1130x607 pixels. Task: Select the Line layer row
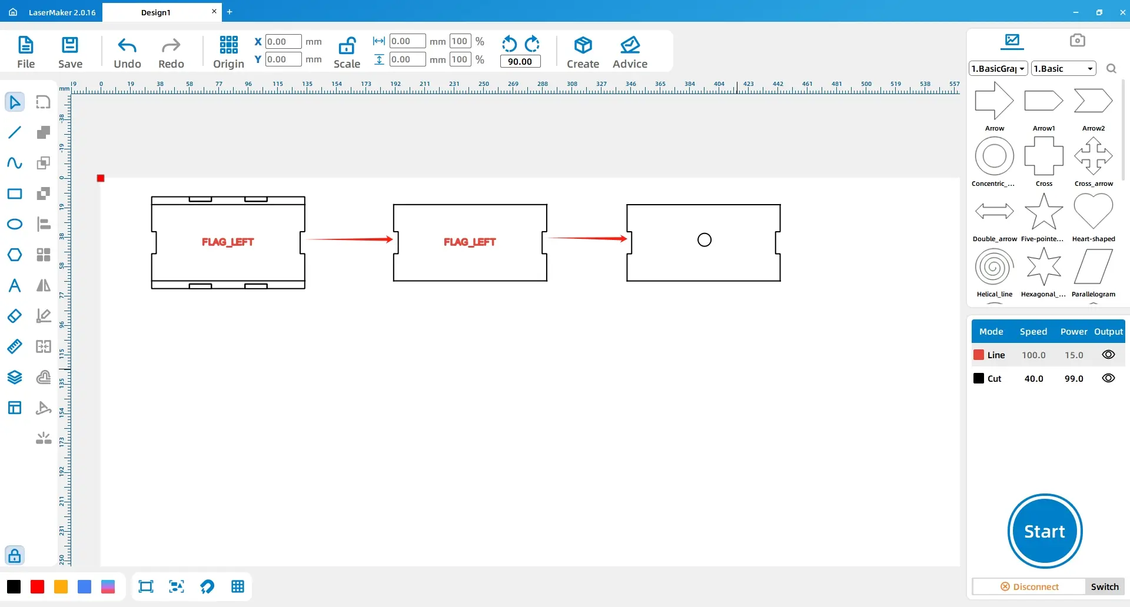point(1048,355)
